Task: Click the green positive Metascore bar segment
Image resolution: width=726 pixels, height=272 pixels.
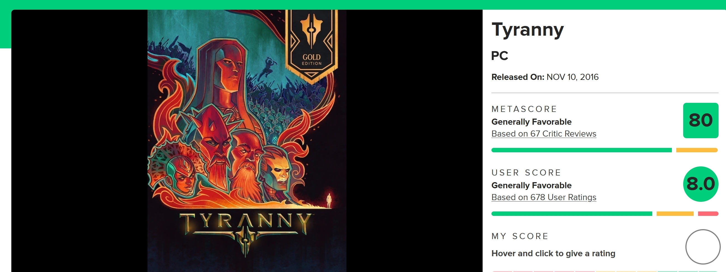Action: pyautogui.click(x=582, y=150)
